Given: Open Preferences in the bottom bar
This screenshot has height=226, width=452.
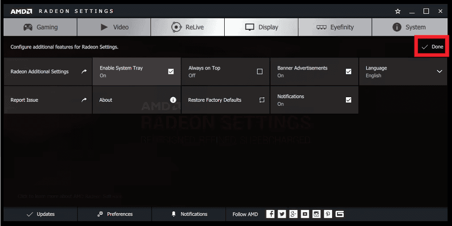Looking at the screenshot, I should tap(115, 214).
